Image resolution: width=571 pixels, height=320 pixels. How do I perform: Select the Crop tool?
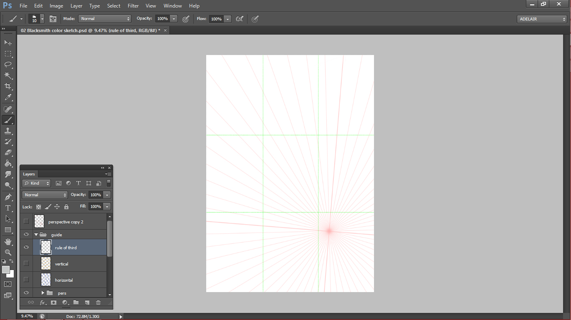click(x=8, y=86)
